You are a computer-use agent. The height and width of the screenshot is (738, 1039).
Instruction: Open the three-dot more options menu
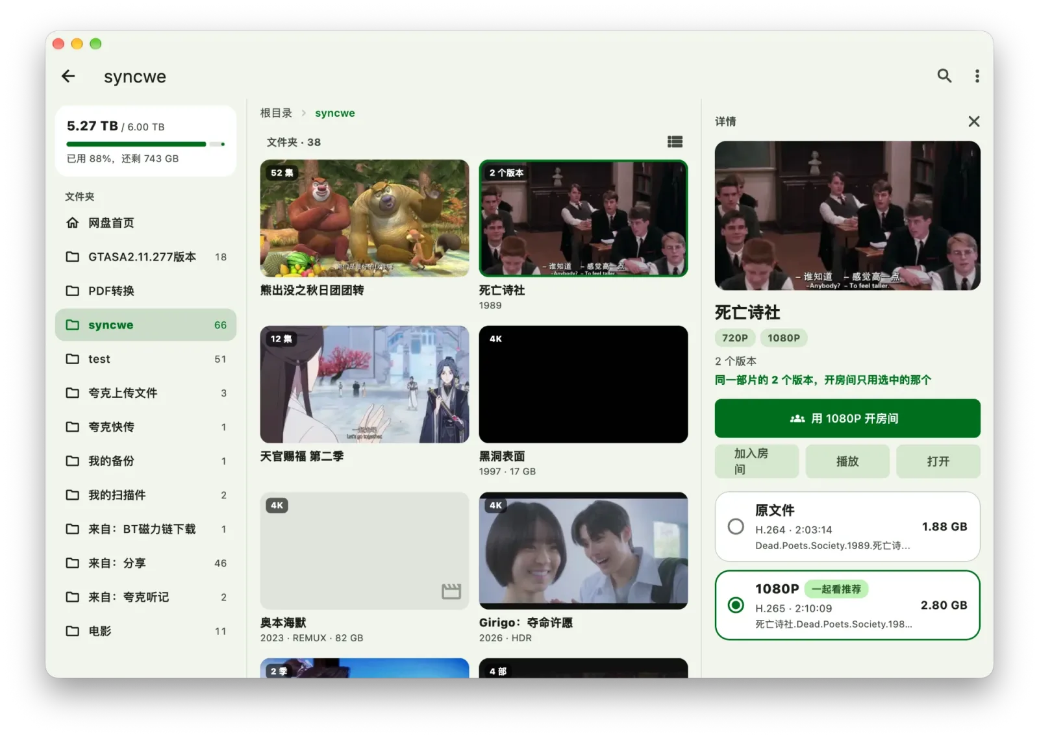coord(977,76)
